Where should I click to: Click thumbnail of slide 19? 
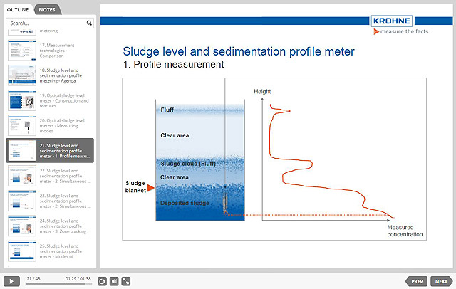click(x=22, y=100)
